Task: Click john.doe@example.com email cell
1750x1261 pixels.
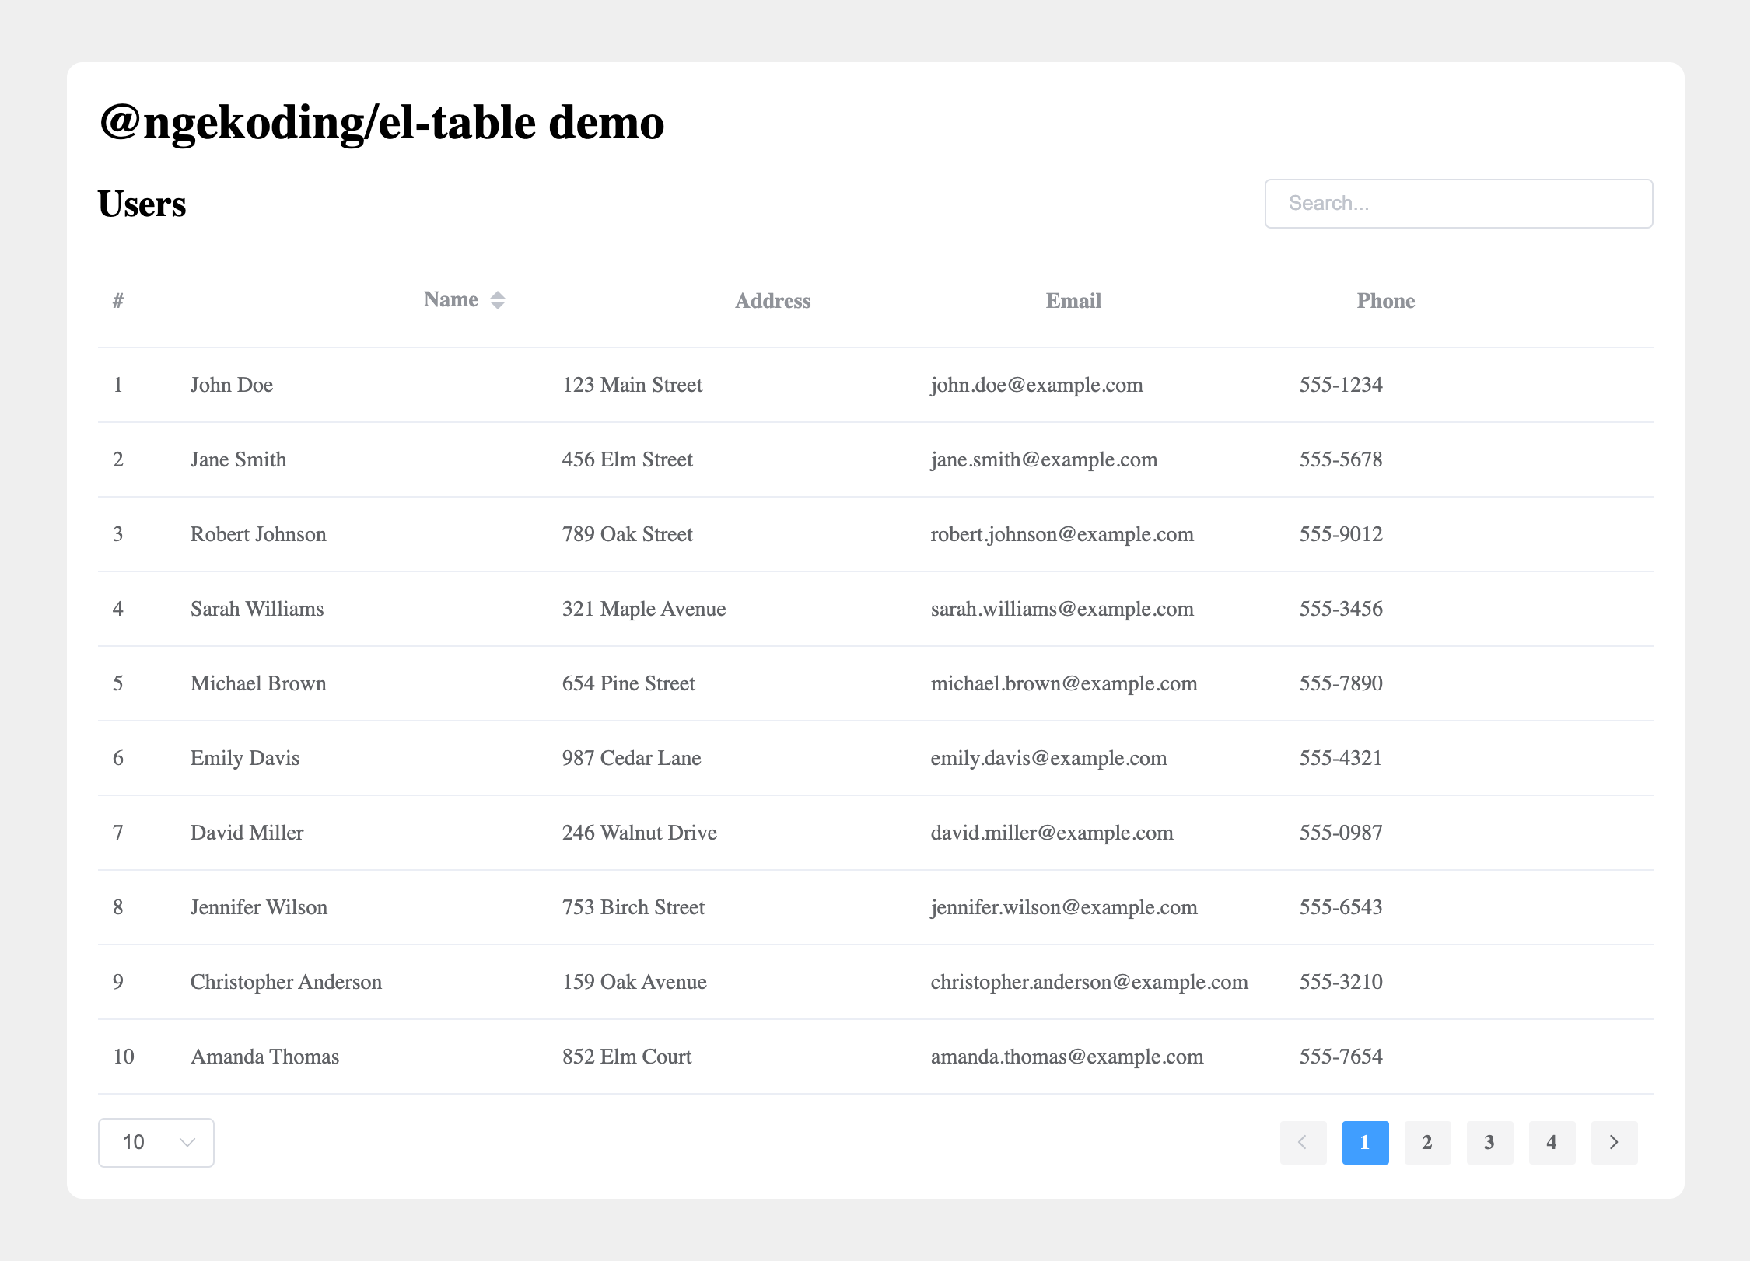Action: [1036, 385]
